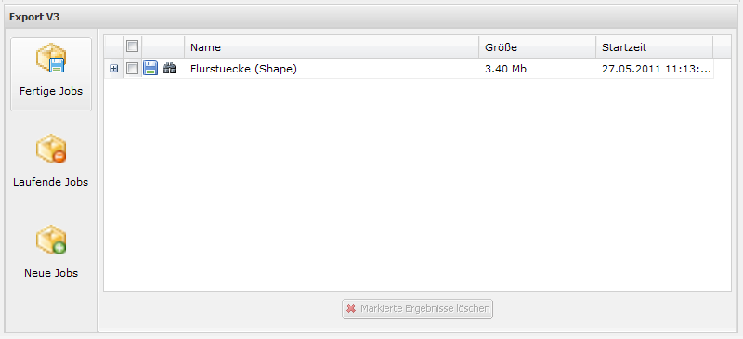Sort by the Größe column header

coord(537,47)
